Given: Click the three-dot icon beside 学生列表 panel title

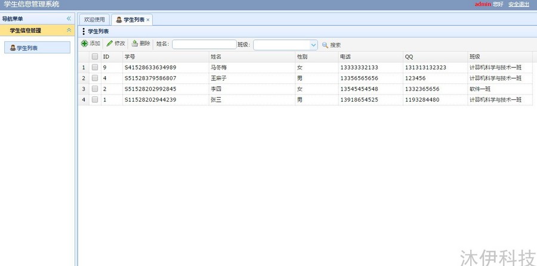Looking at the screenshot, I should tap(84, 32).
